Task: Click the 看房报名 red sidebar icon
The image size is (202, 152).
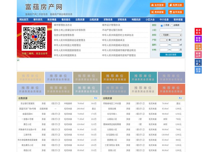Action: tap(198, 32)
